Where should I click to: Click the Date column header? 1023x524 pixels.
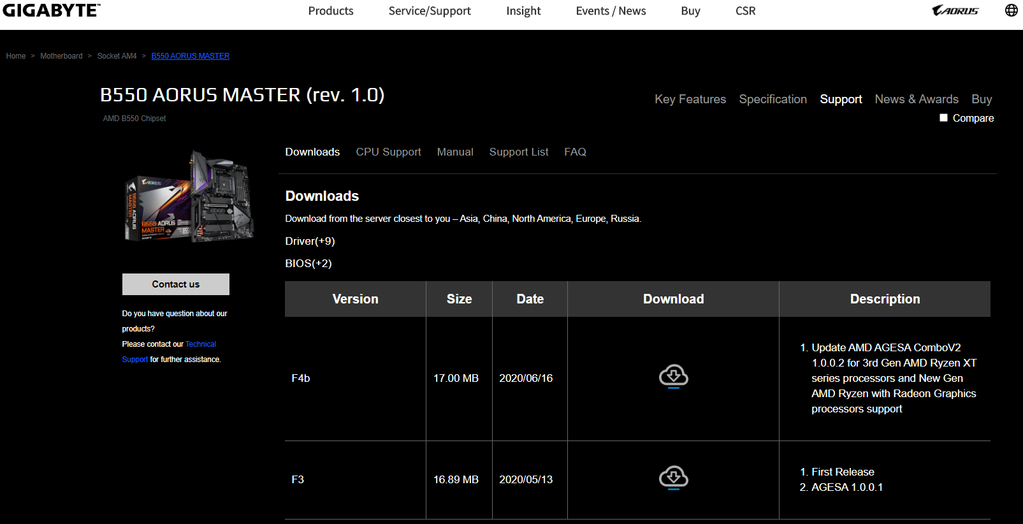(530, 299)
